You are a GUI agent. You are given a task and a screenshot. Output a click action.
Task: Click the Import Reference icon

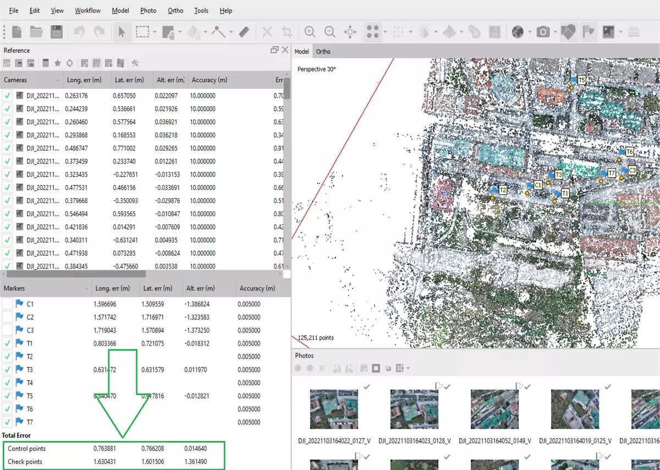(7, 63)
